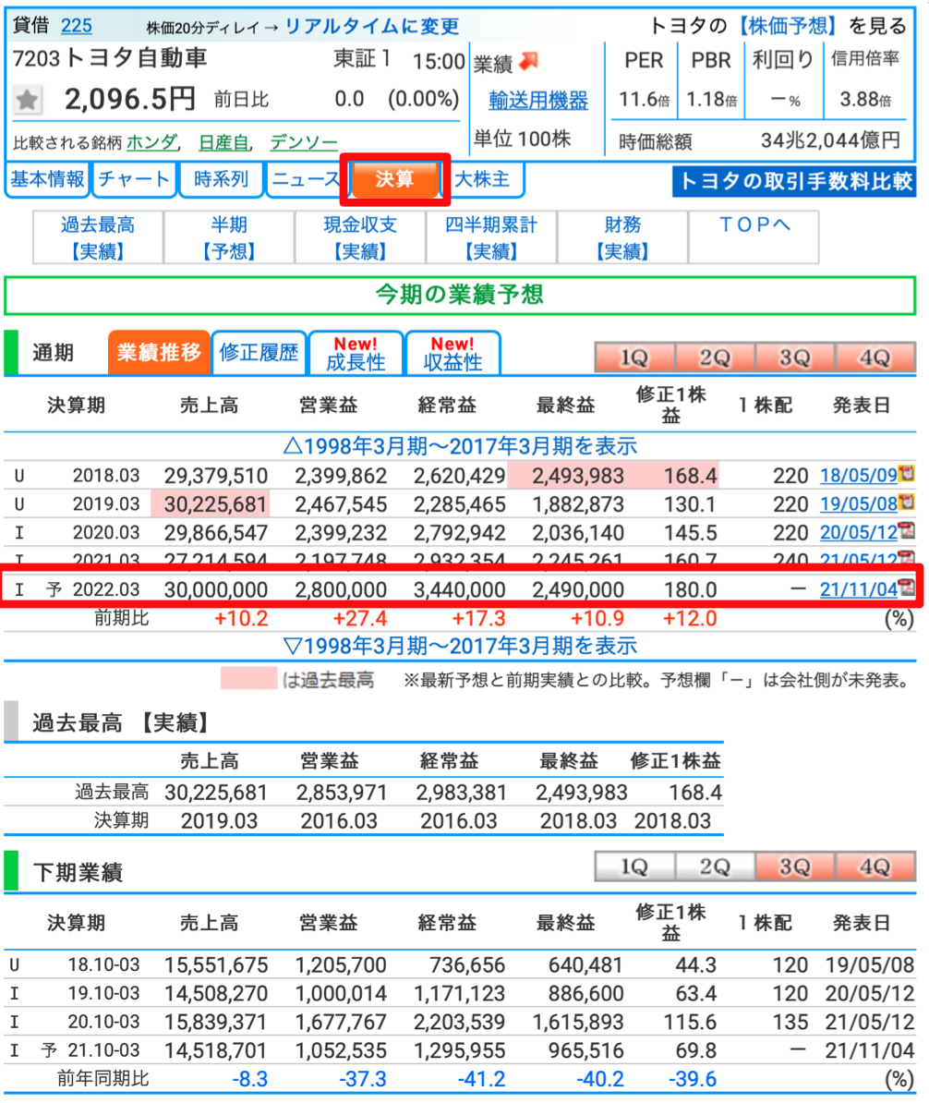Viewport: 929px width, 1103px height.
Task: Click the pink 過去最高 legend swatch
Action: [x=248, y=679]
